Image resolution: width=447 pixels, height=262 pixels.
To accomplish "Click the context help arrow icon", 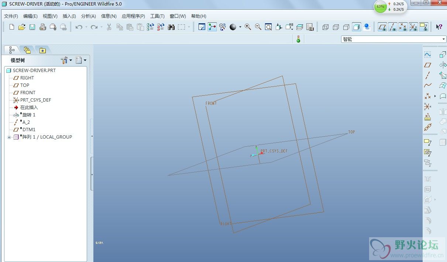I will pos(439,27).
